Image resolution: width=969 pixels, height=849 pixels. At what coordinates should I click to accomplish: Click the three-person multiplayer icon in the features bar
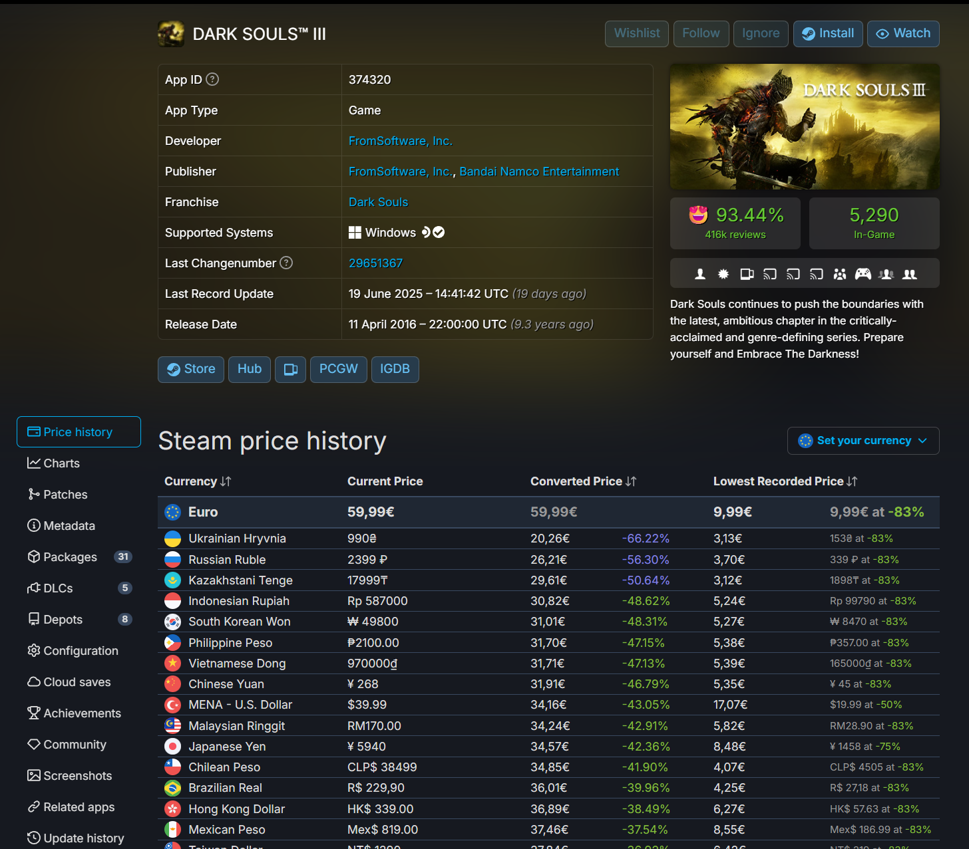(886, 274)
